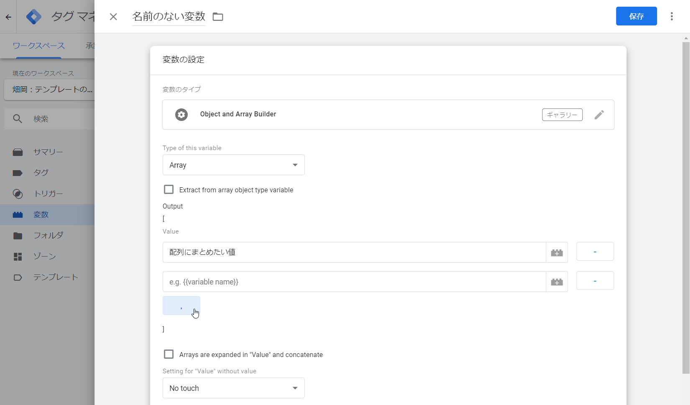This screenshot has height=405, width=690.
Task: Click the Tag Manager logo icon
Action: click(34, 17)
